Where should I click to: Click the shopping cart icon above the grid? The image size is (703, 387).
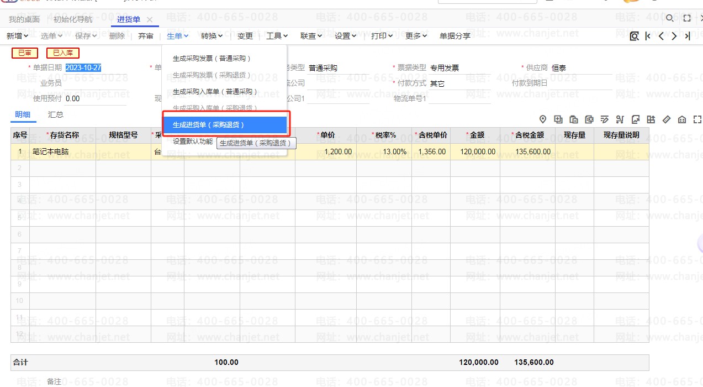[620, 119]
